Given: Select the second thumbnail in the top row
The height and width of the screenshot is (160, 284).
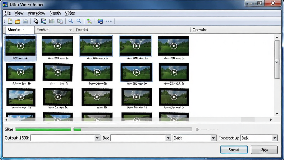Looking at the screenshot, I should [57, 46].
